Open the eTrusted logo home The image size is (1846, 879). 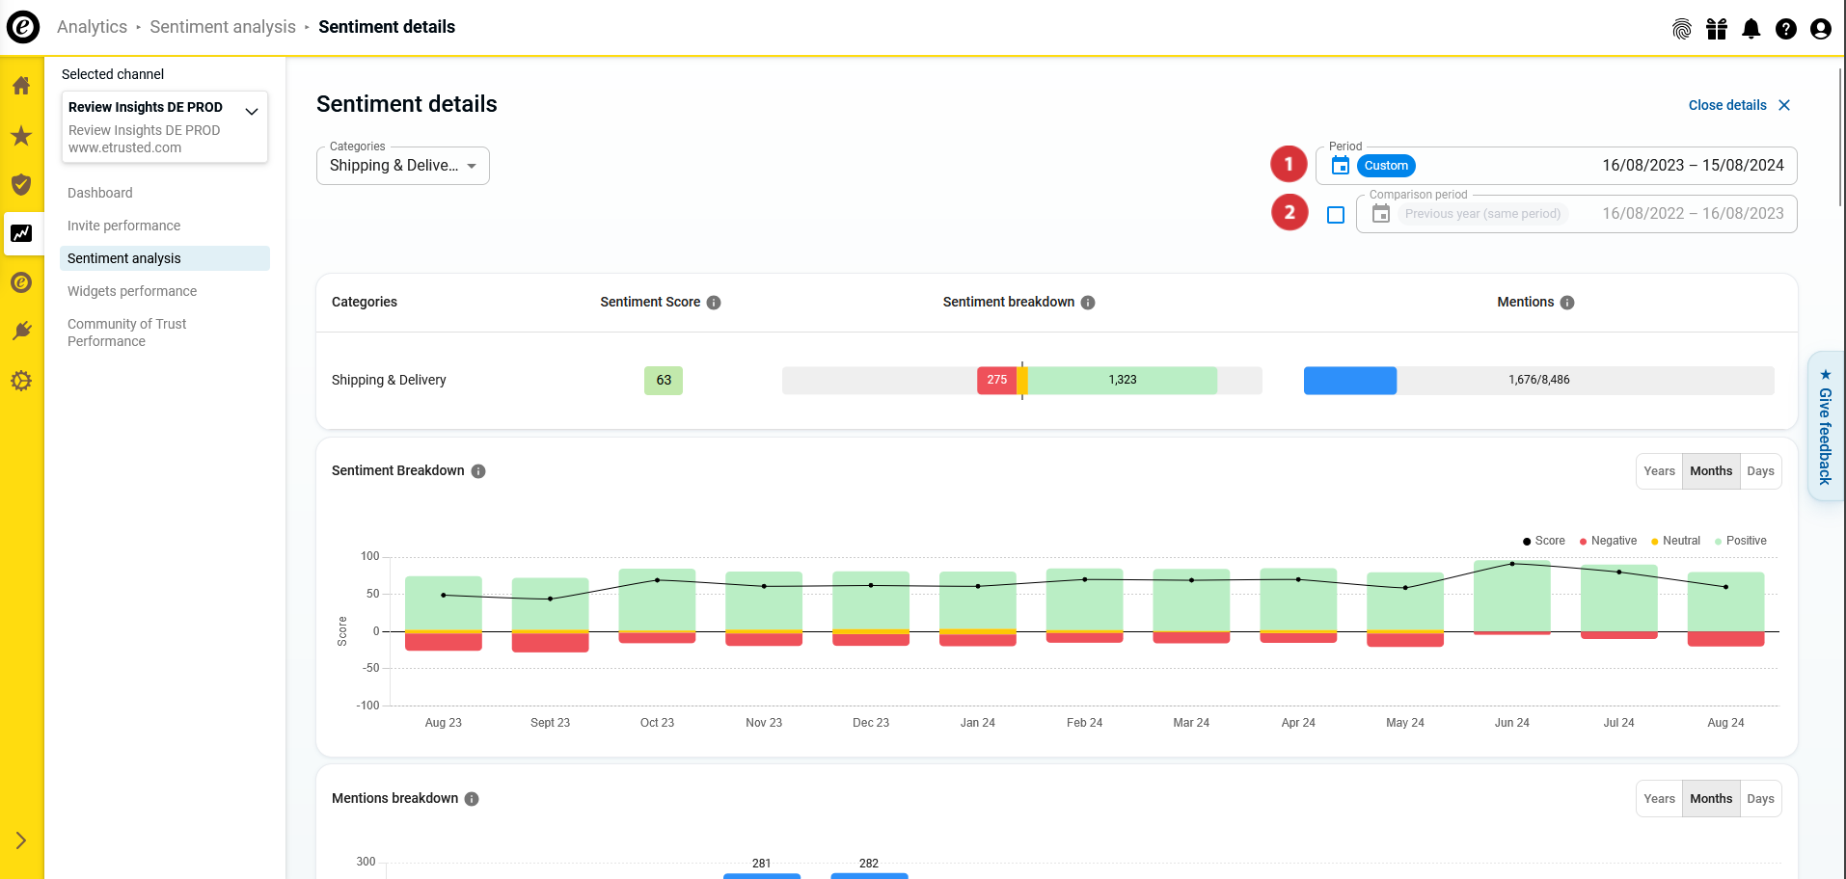[x=23, y=27]
